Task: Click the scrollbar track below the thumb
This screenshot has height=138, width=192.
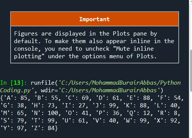Action: 191,115
